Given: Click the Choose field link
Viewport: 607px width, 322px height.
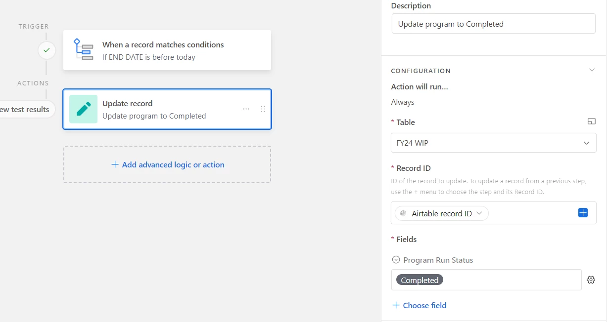Looking at the screenshot, I should point(420,305).
